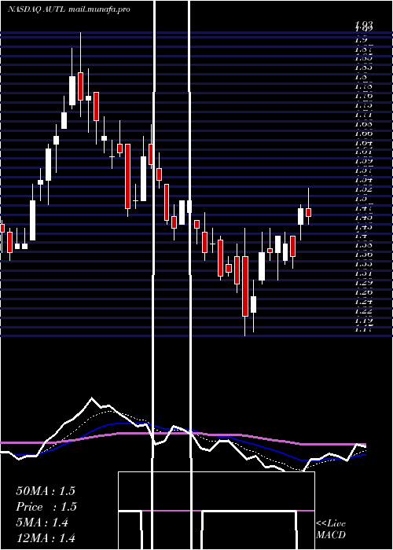The height and width of the screenshot is (550, 393).
Task: Click the 1.54 price axis label
Action: (x=364, y=180)
